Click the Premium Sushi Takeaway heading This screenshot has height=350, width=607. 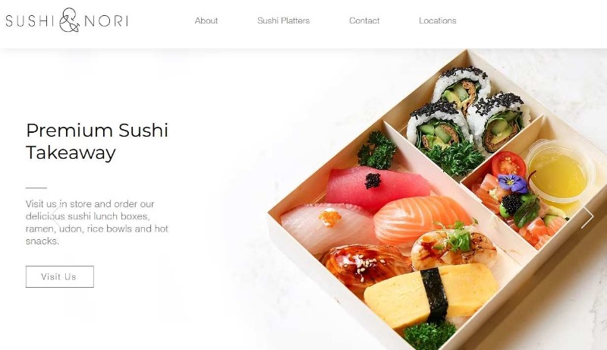(97, 141)
